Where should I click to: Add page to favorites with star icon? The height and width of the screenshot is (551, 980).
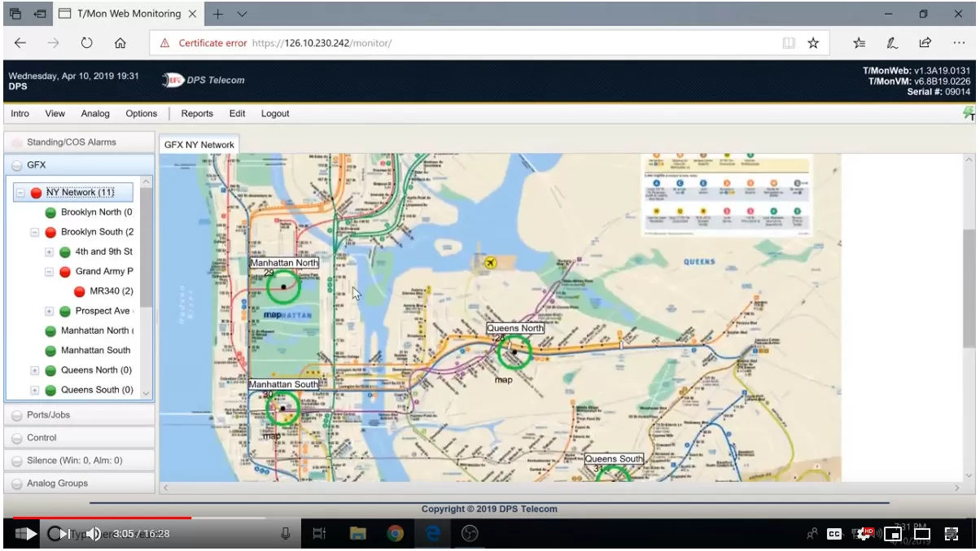click(813, 43)
